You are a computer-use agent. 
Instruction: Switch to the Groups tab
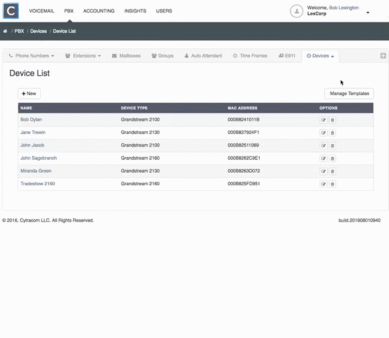163,56
